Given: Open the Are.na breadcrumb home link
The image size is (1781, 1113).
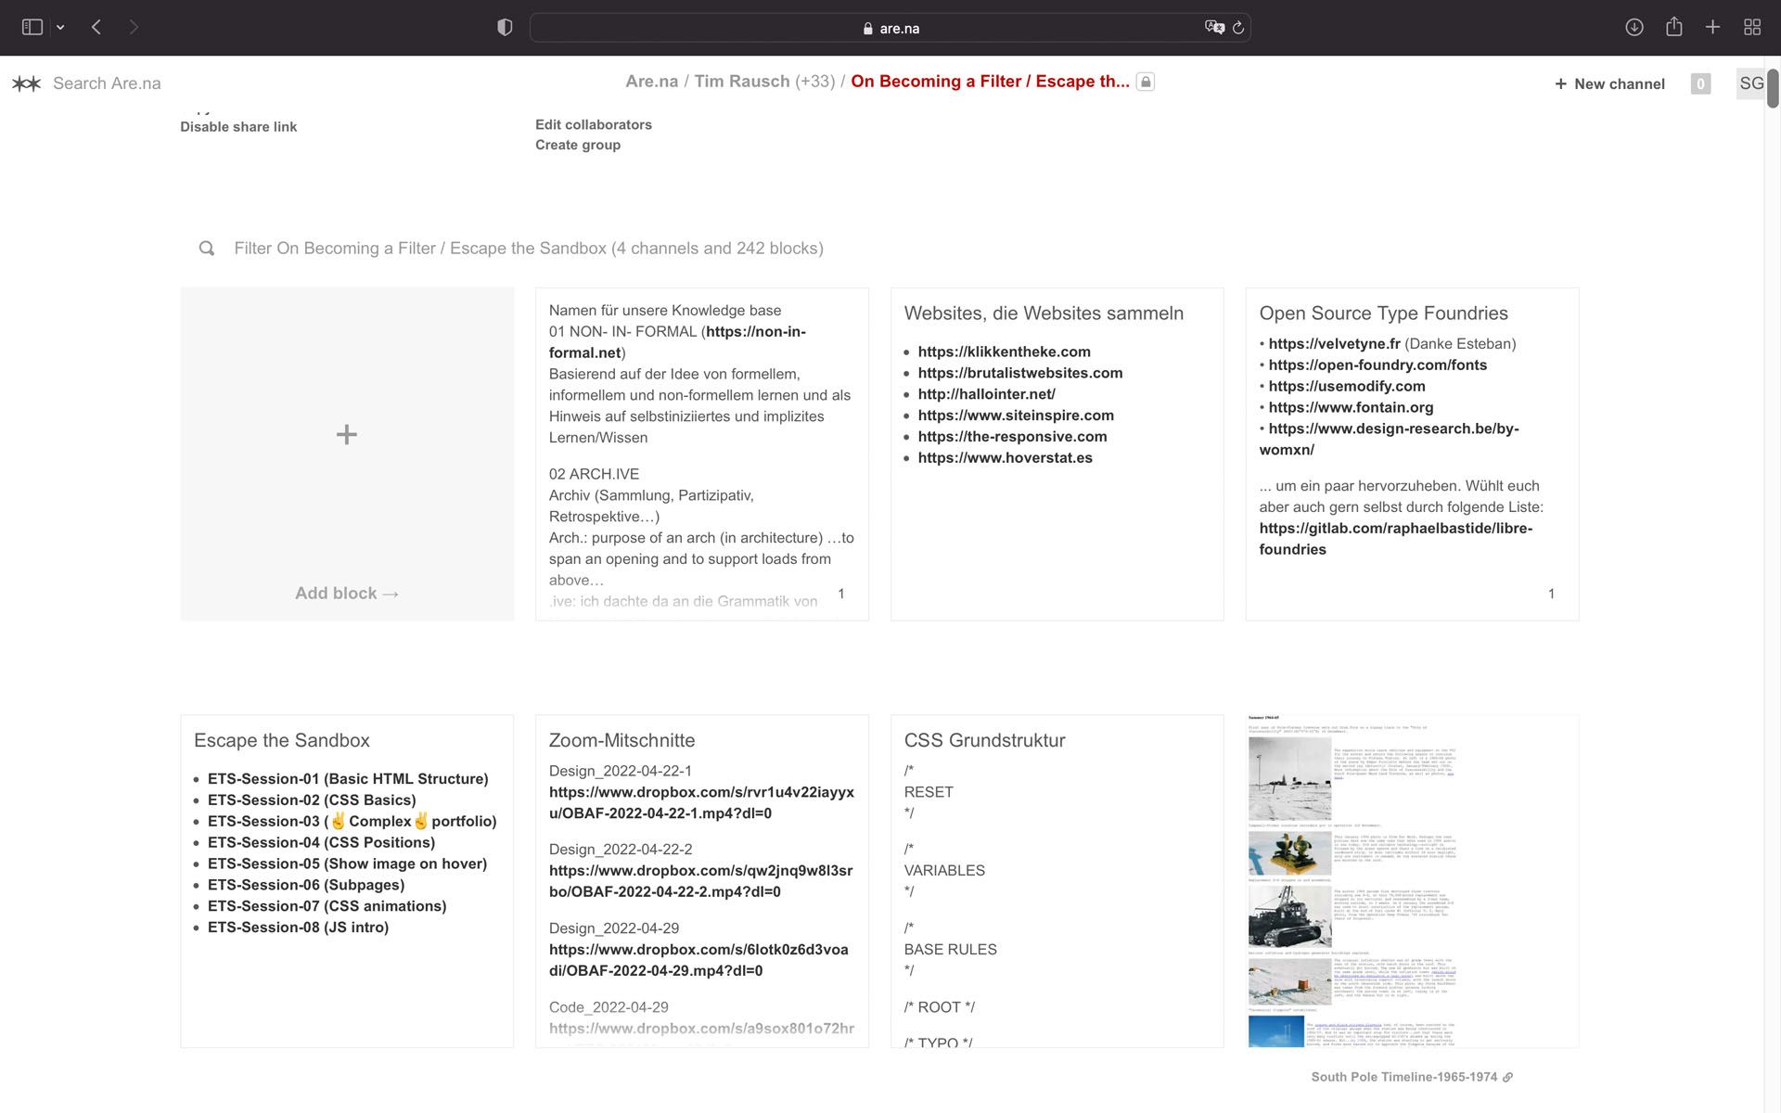Looking at the screenshot, I should click(651, 82).
